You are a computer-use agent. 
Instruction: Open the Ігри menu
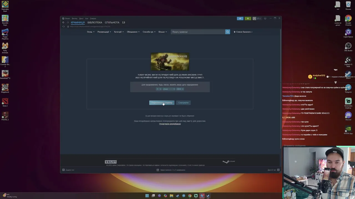pyautogui.click(x=87, y=19)
